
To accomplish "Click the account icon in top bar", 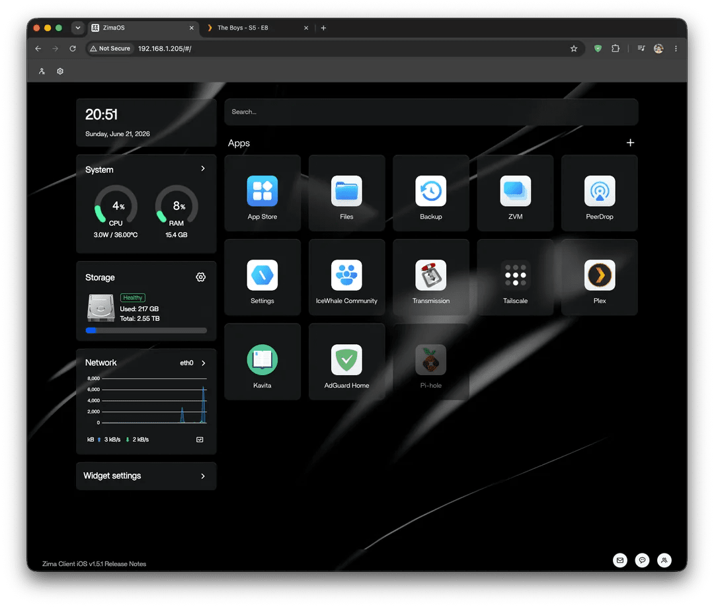I will (x=42, y=71).
